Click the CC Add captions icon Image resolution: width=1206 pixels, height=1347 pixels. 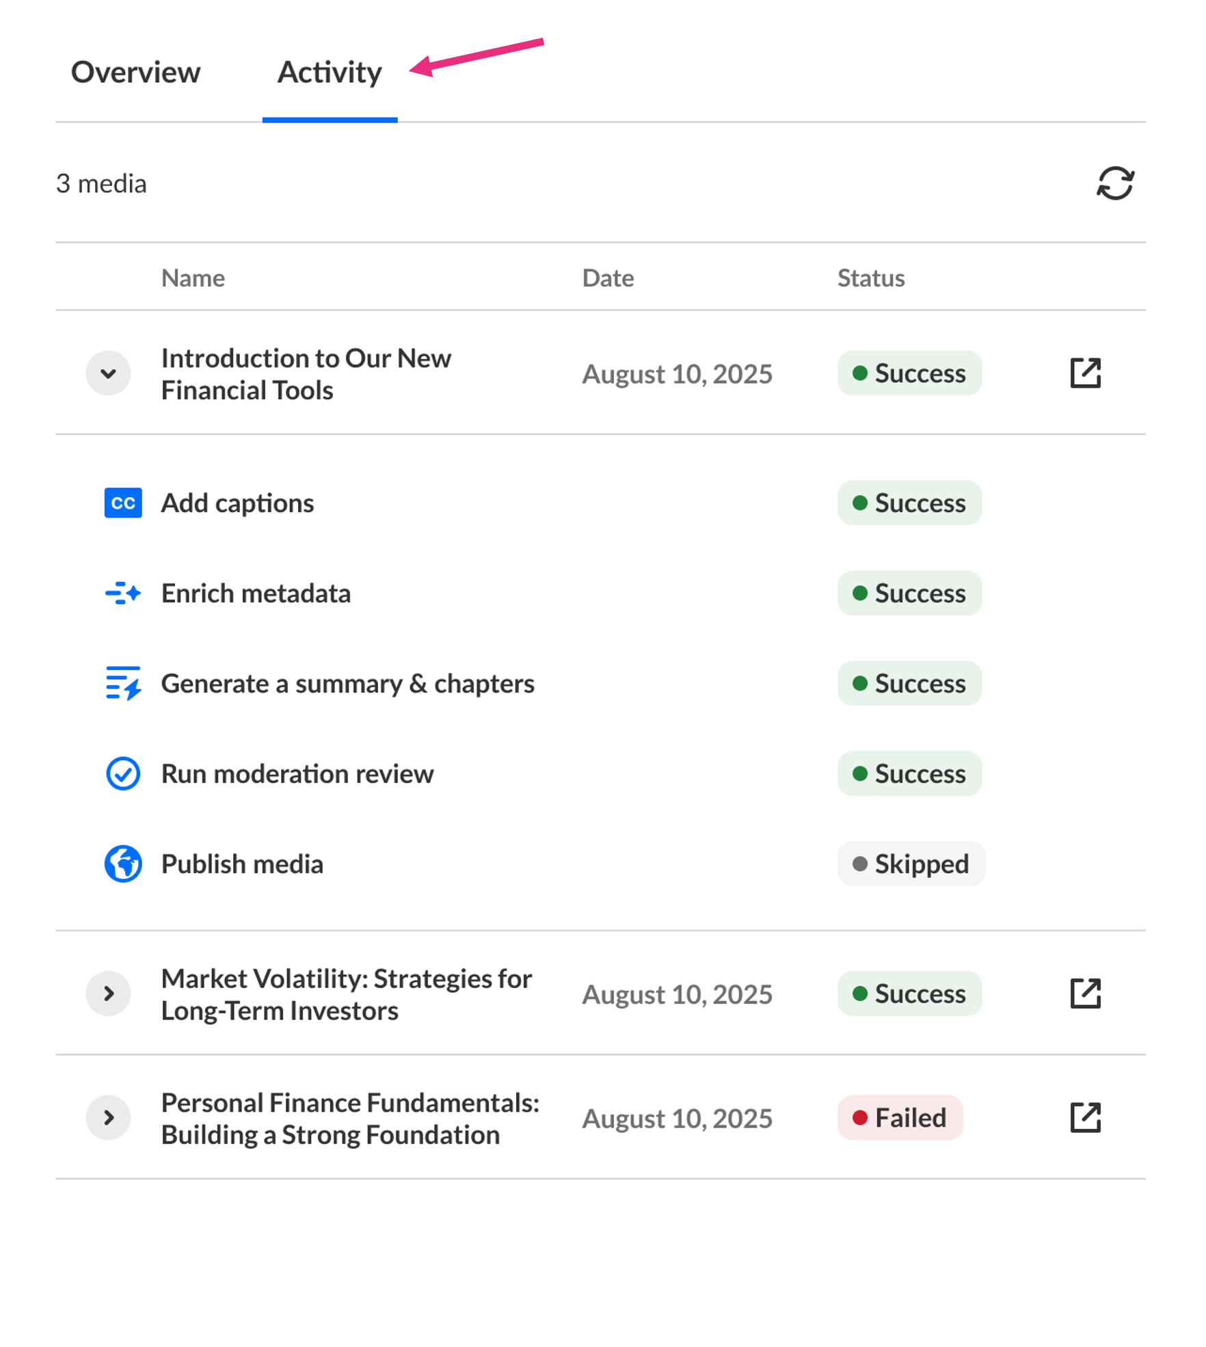123,503
